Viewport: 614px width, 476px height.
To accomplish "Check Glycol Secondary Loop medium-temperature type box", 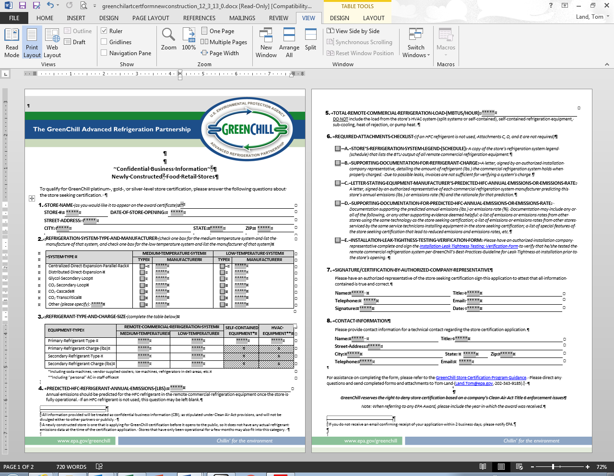I will pyautogui.click(x=142, y=279).
